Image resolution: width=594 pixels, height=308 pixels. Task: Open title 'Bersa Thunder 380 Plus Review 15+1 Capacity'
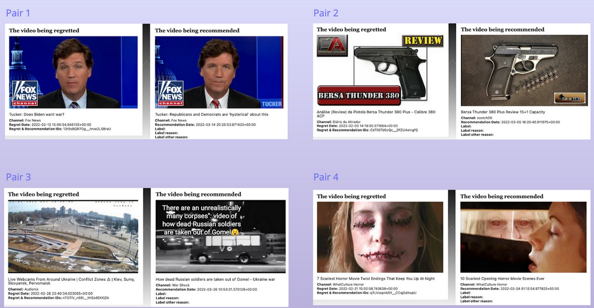(503, 112)
